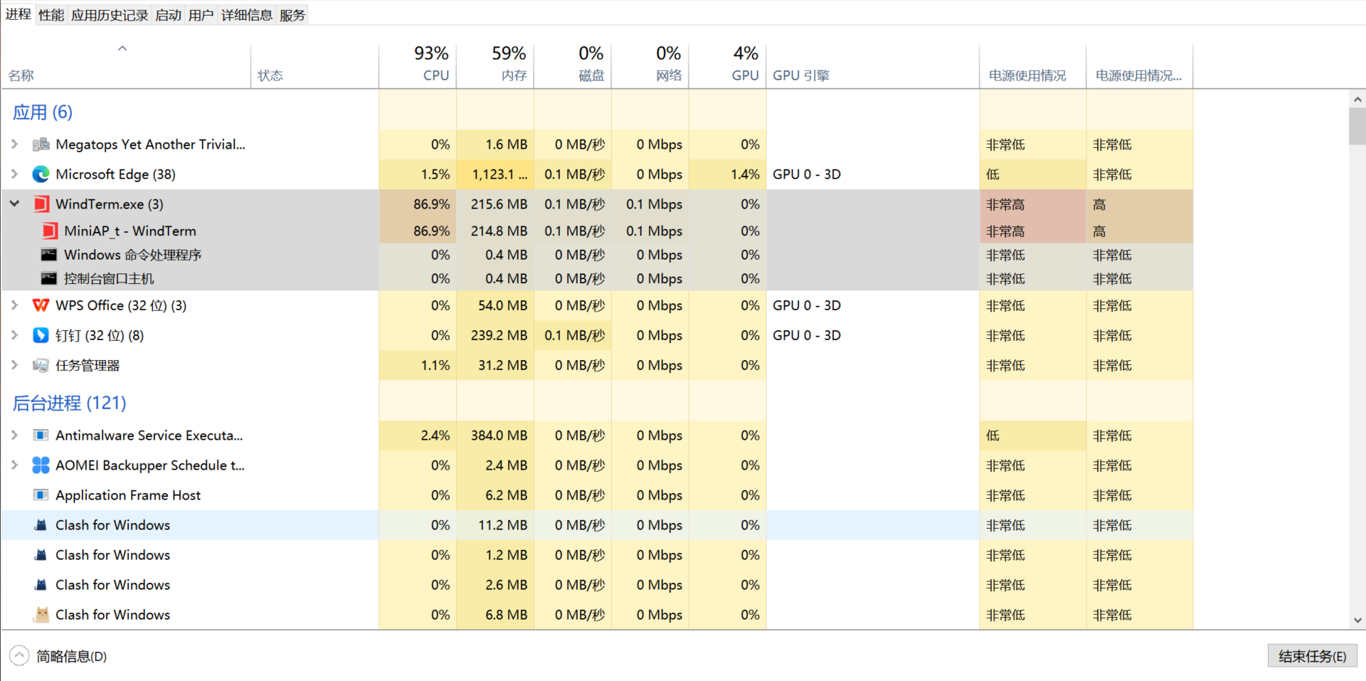Click the AOMEI Backupper Schedule icon
Screen dimensions: 1366x681
(x=41, y=465)
